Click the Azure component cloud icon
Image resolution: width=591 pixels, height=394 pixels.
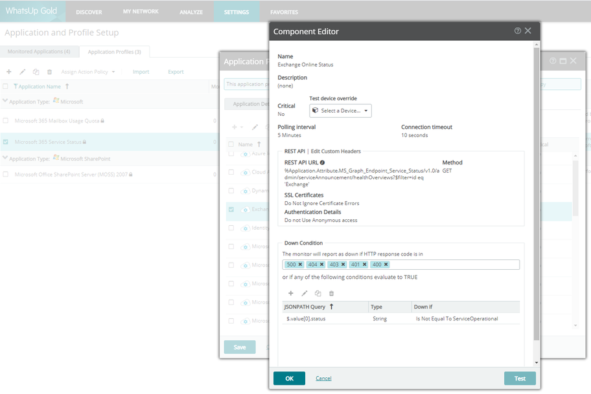click(245, 154)
